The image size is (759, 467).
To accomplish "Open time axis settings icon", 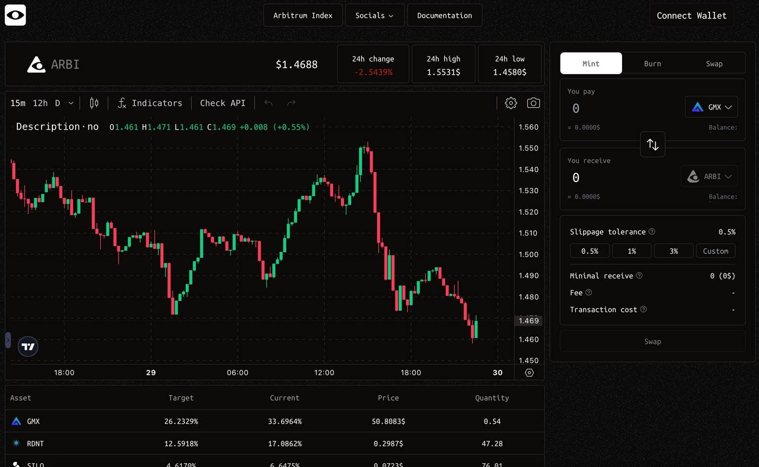I will click(529, 373).
